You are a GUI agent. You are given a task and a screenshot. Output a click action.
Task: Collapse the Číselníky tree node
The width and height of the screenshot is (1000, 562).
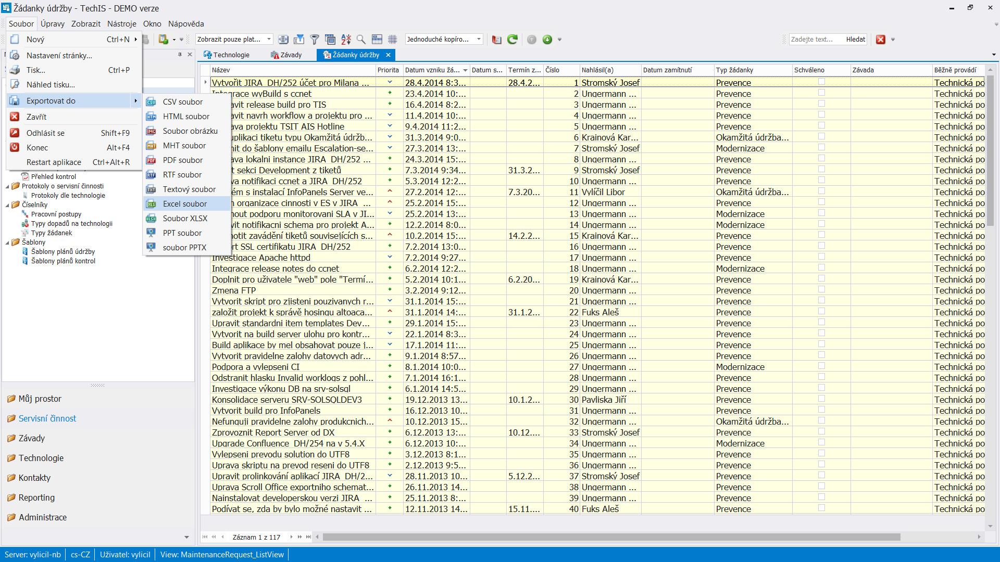pyautogui.click(x=8, y=205)
